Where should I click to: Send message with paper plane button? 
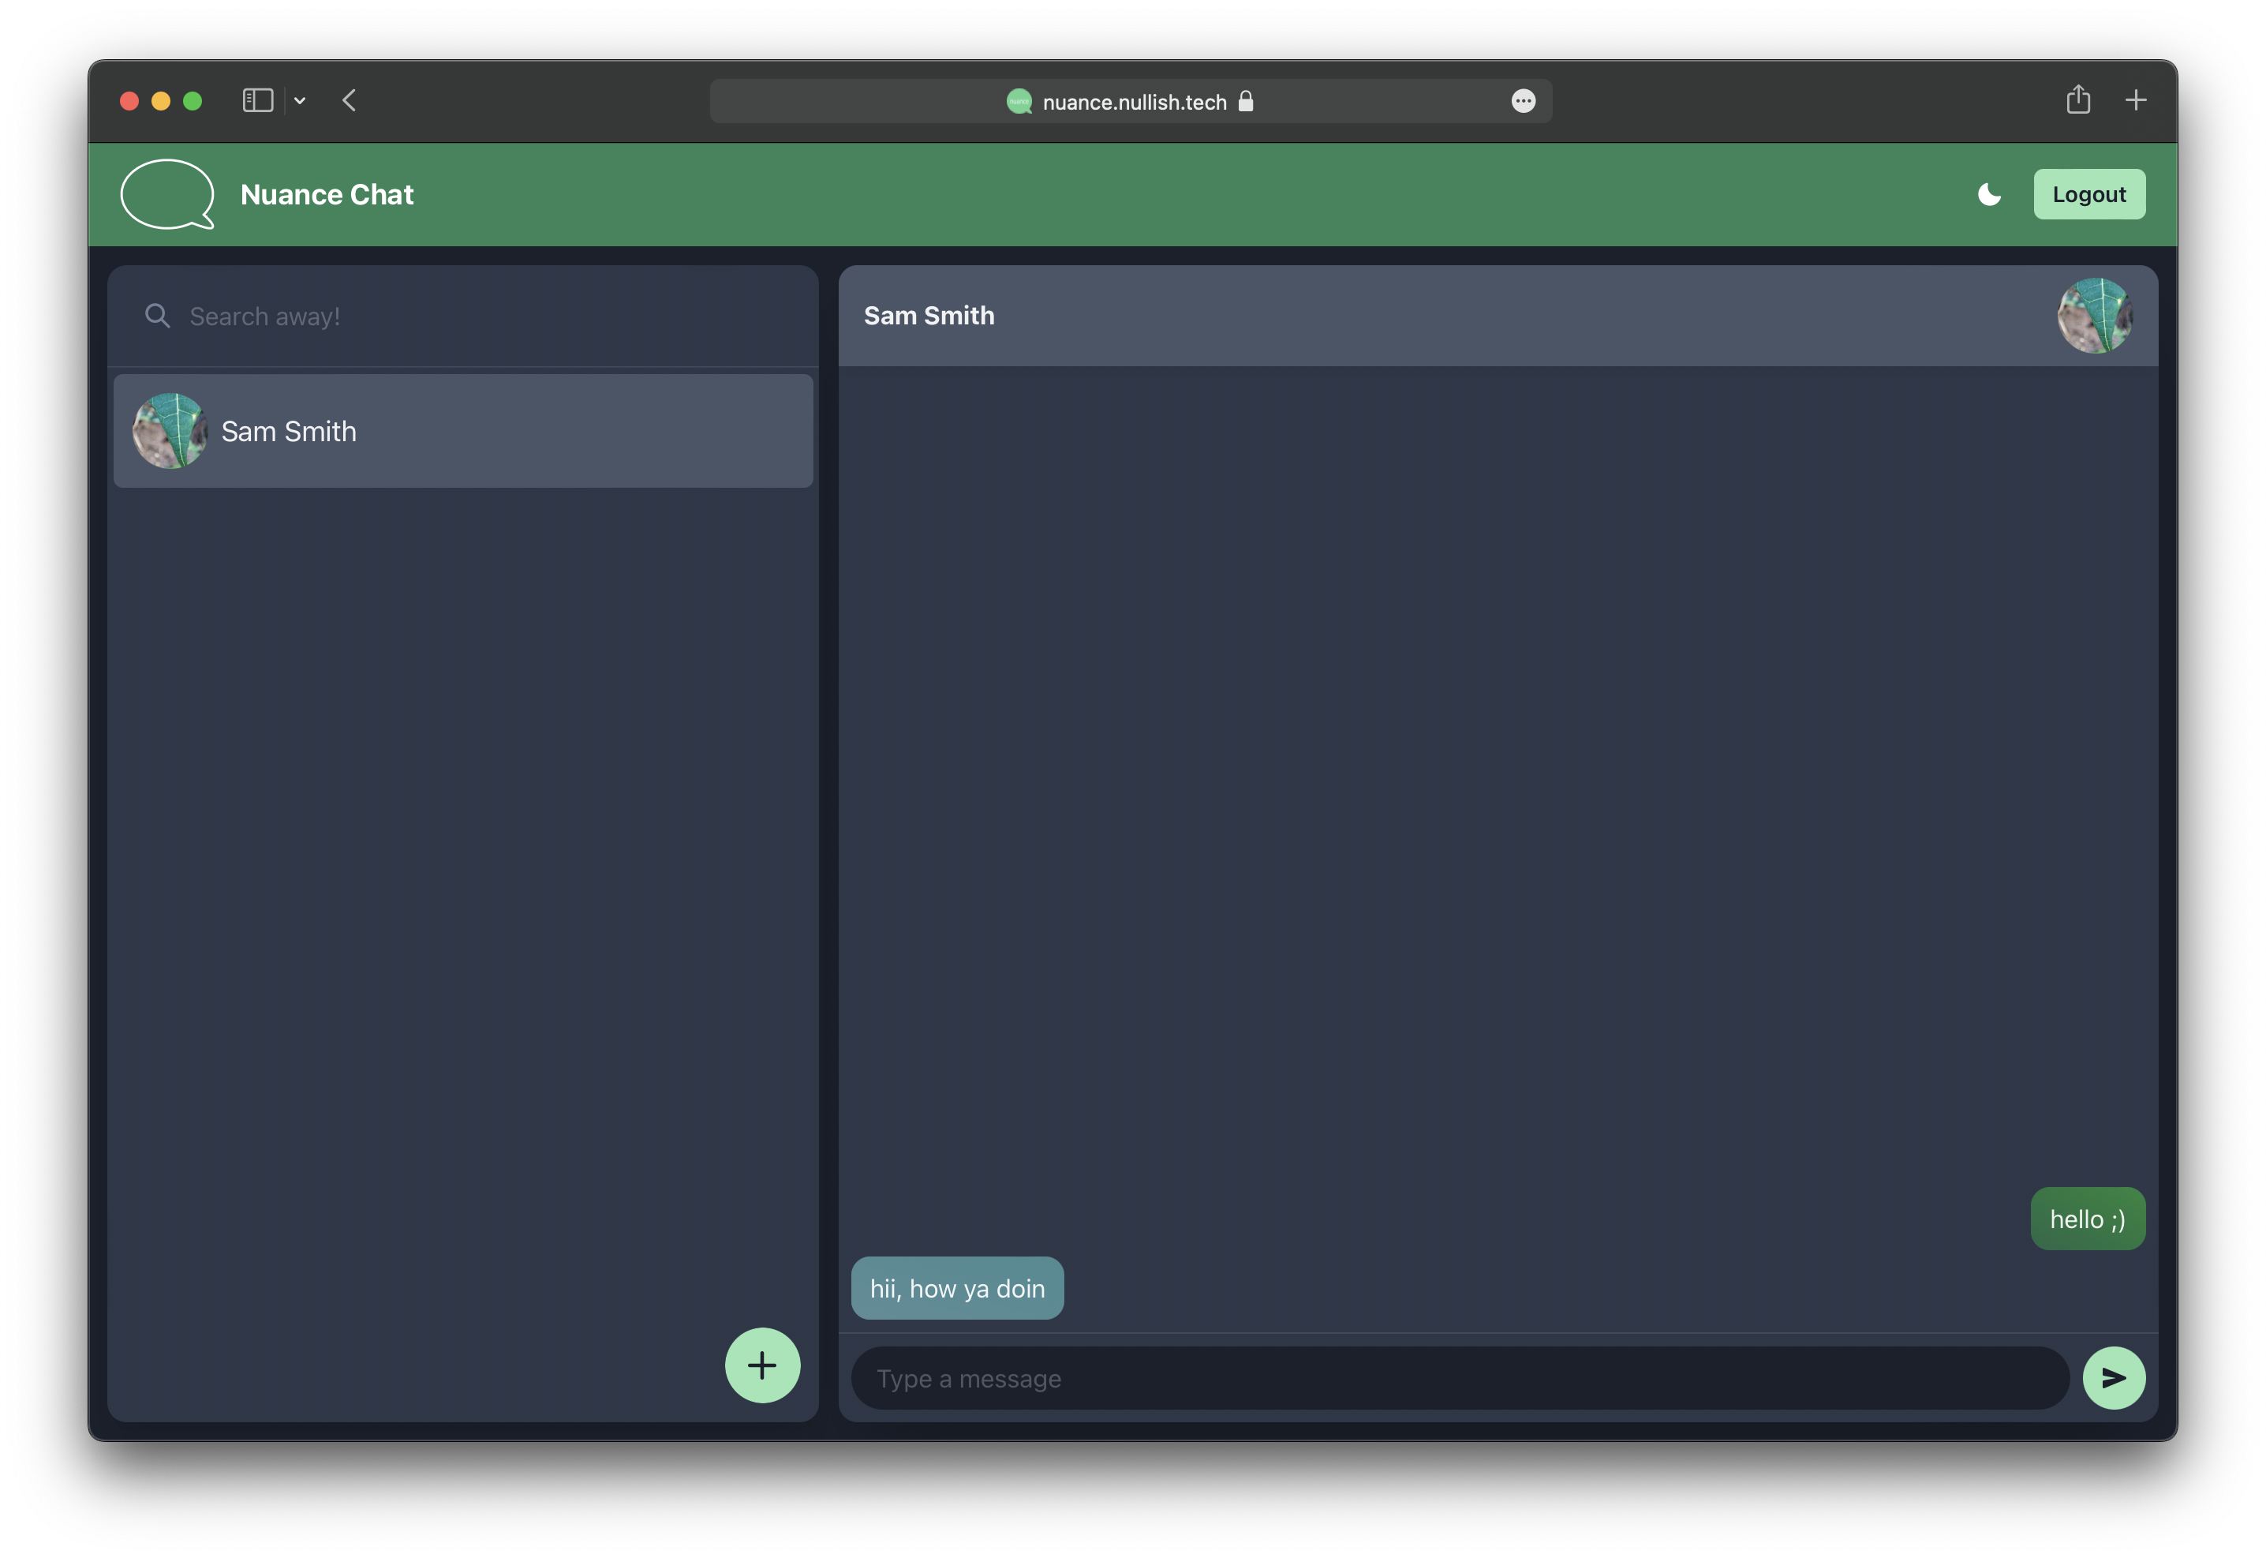coord(2113,1377)
